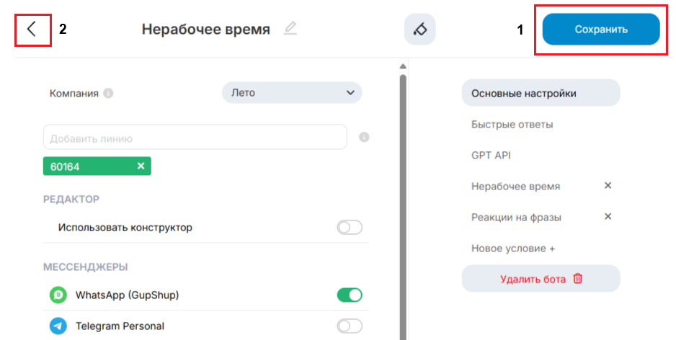The height and width of the screenshot is (340, 676).
Task: Open the Компания dropdown showing Лето
Action: pyautogui.click(x=292, y=93)
